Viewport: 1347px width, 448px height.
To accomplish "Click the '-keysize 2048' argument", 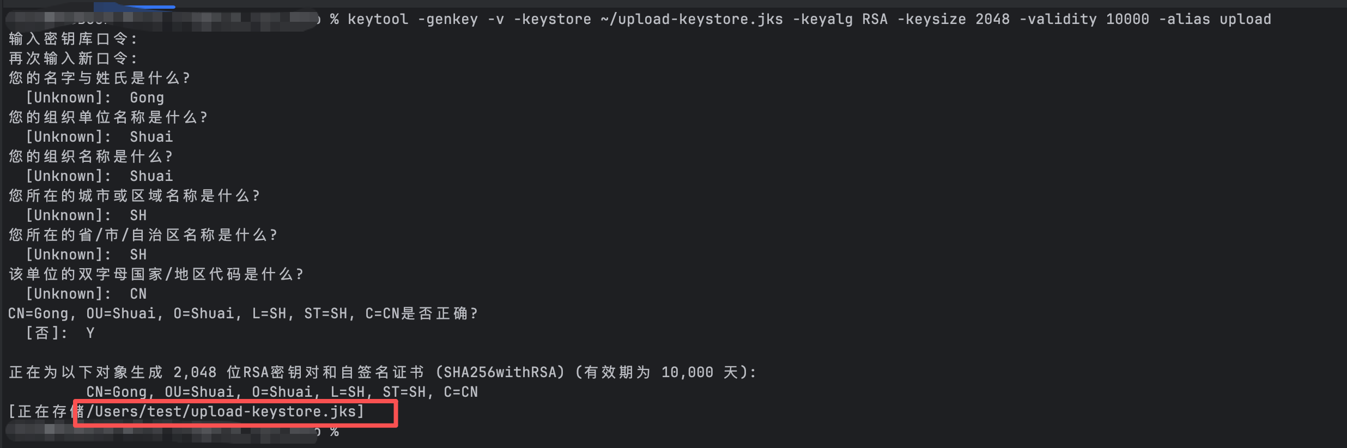I will coord(953,19).
